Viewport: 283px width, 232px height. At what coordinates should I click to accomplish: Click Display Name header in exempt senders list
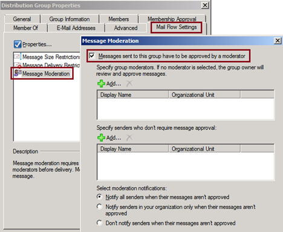click(x=133, y=149)
